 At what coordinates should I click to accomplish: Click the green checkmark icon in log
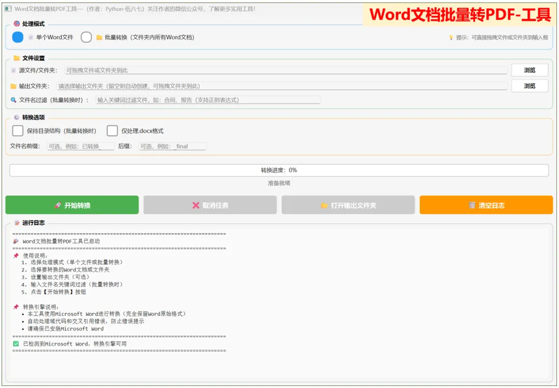(16, 344)
